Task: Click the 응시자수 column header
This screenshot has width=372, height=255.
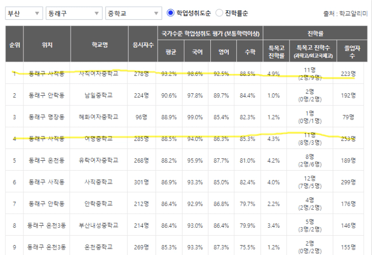Action: tap(143, 44)
